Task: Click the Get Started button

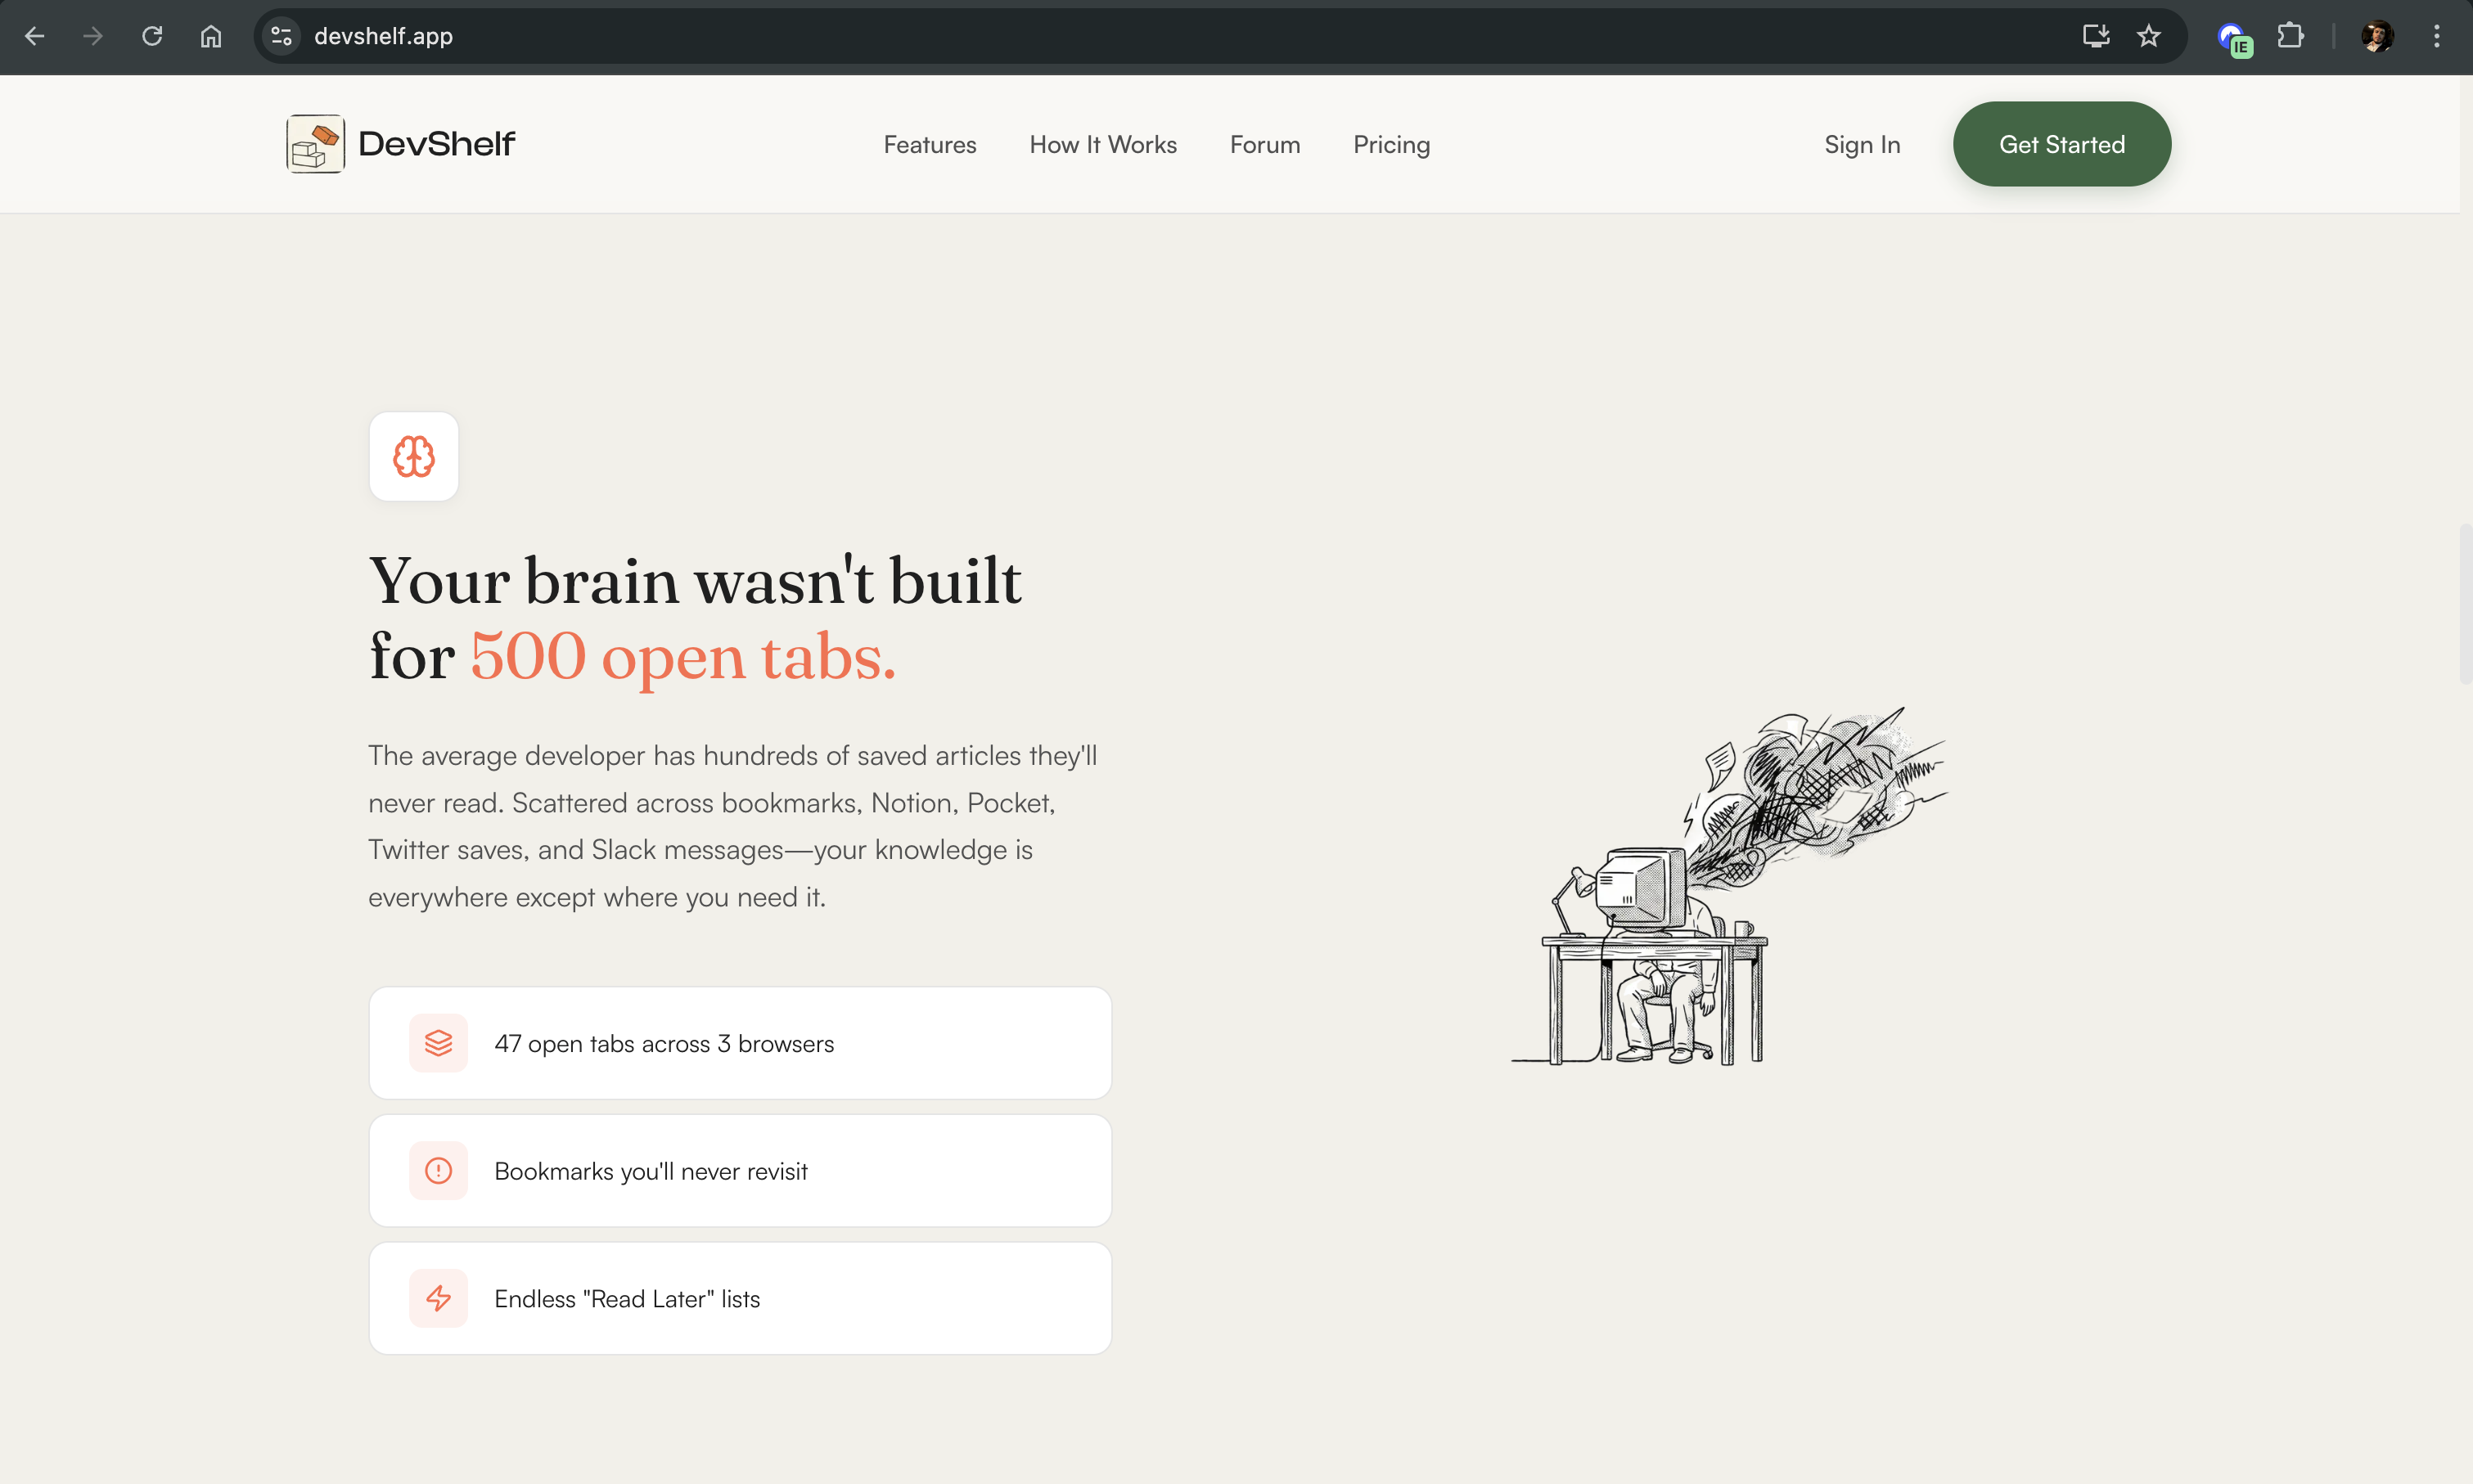Action: coord(2062,143)
